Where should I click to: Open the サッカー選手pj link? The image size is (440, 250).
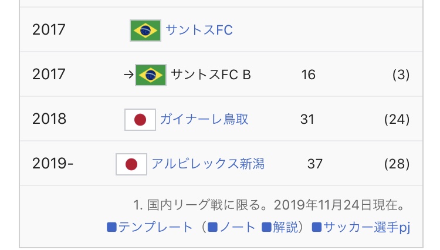(366, 227)
